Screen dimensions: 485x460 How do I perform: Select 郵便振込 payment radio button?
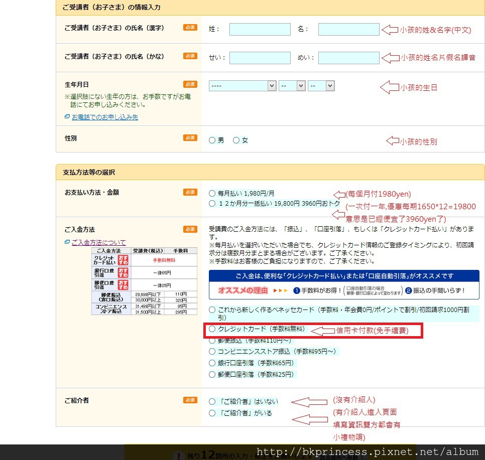[212, 341]
